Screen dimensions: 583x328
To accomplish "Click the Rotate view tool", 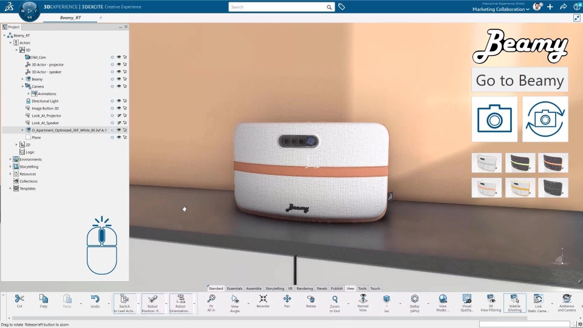I will tap(311, 301).
